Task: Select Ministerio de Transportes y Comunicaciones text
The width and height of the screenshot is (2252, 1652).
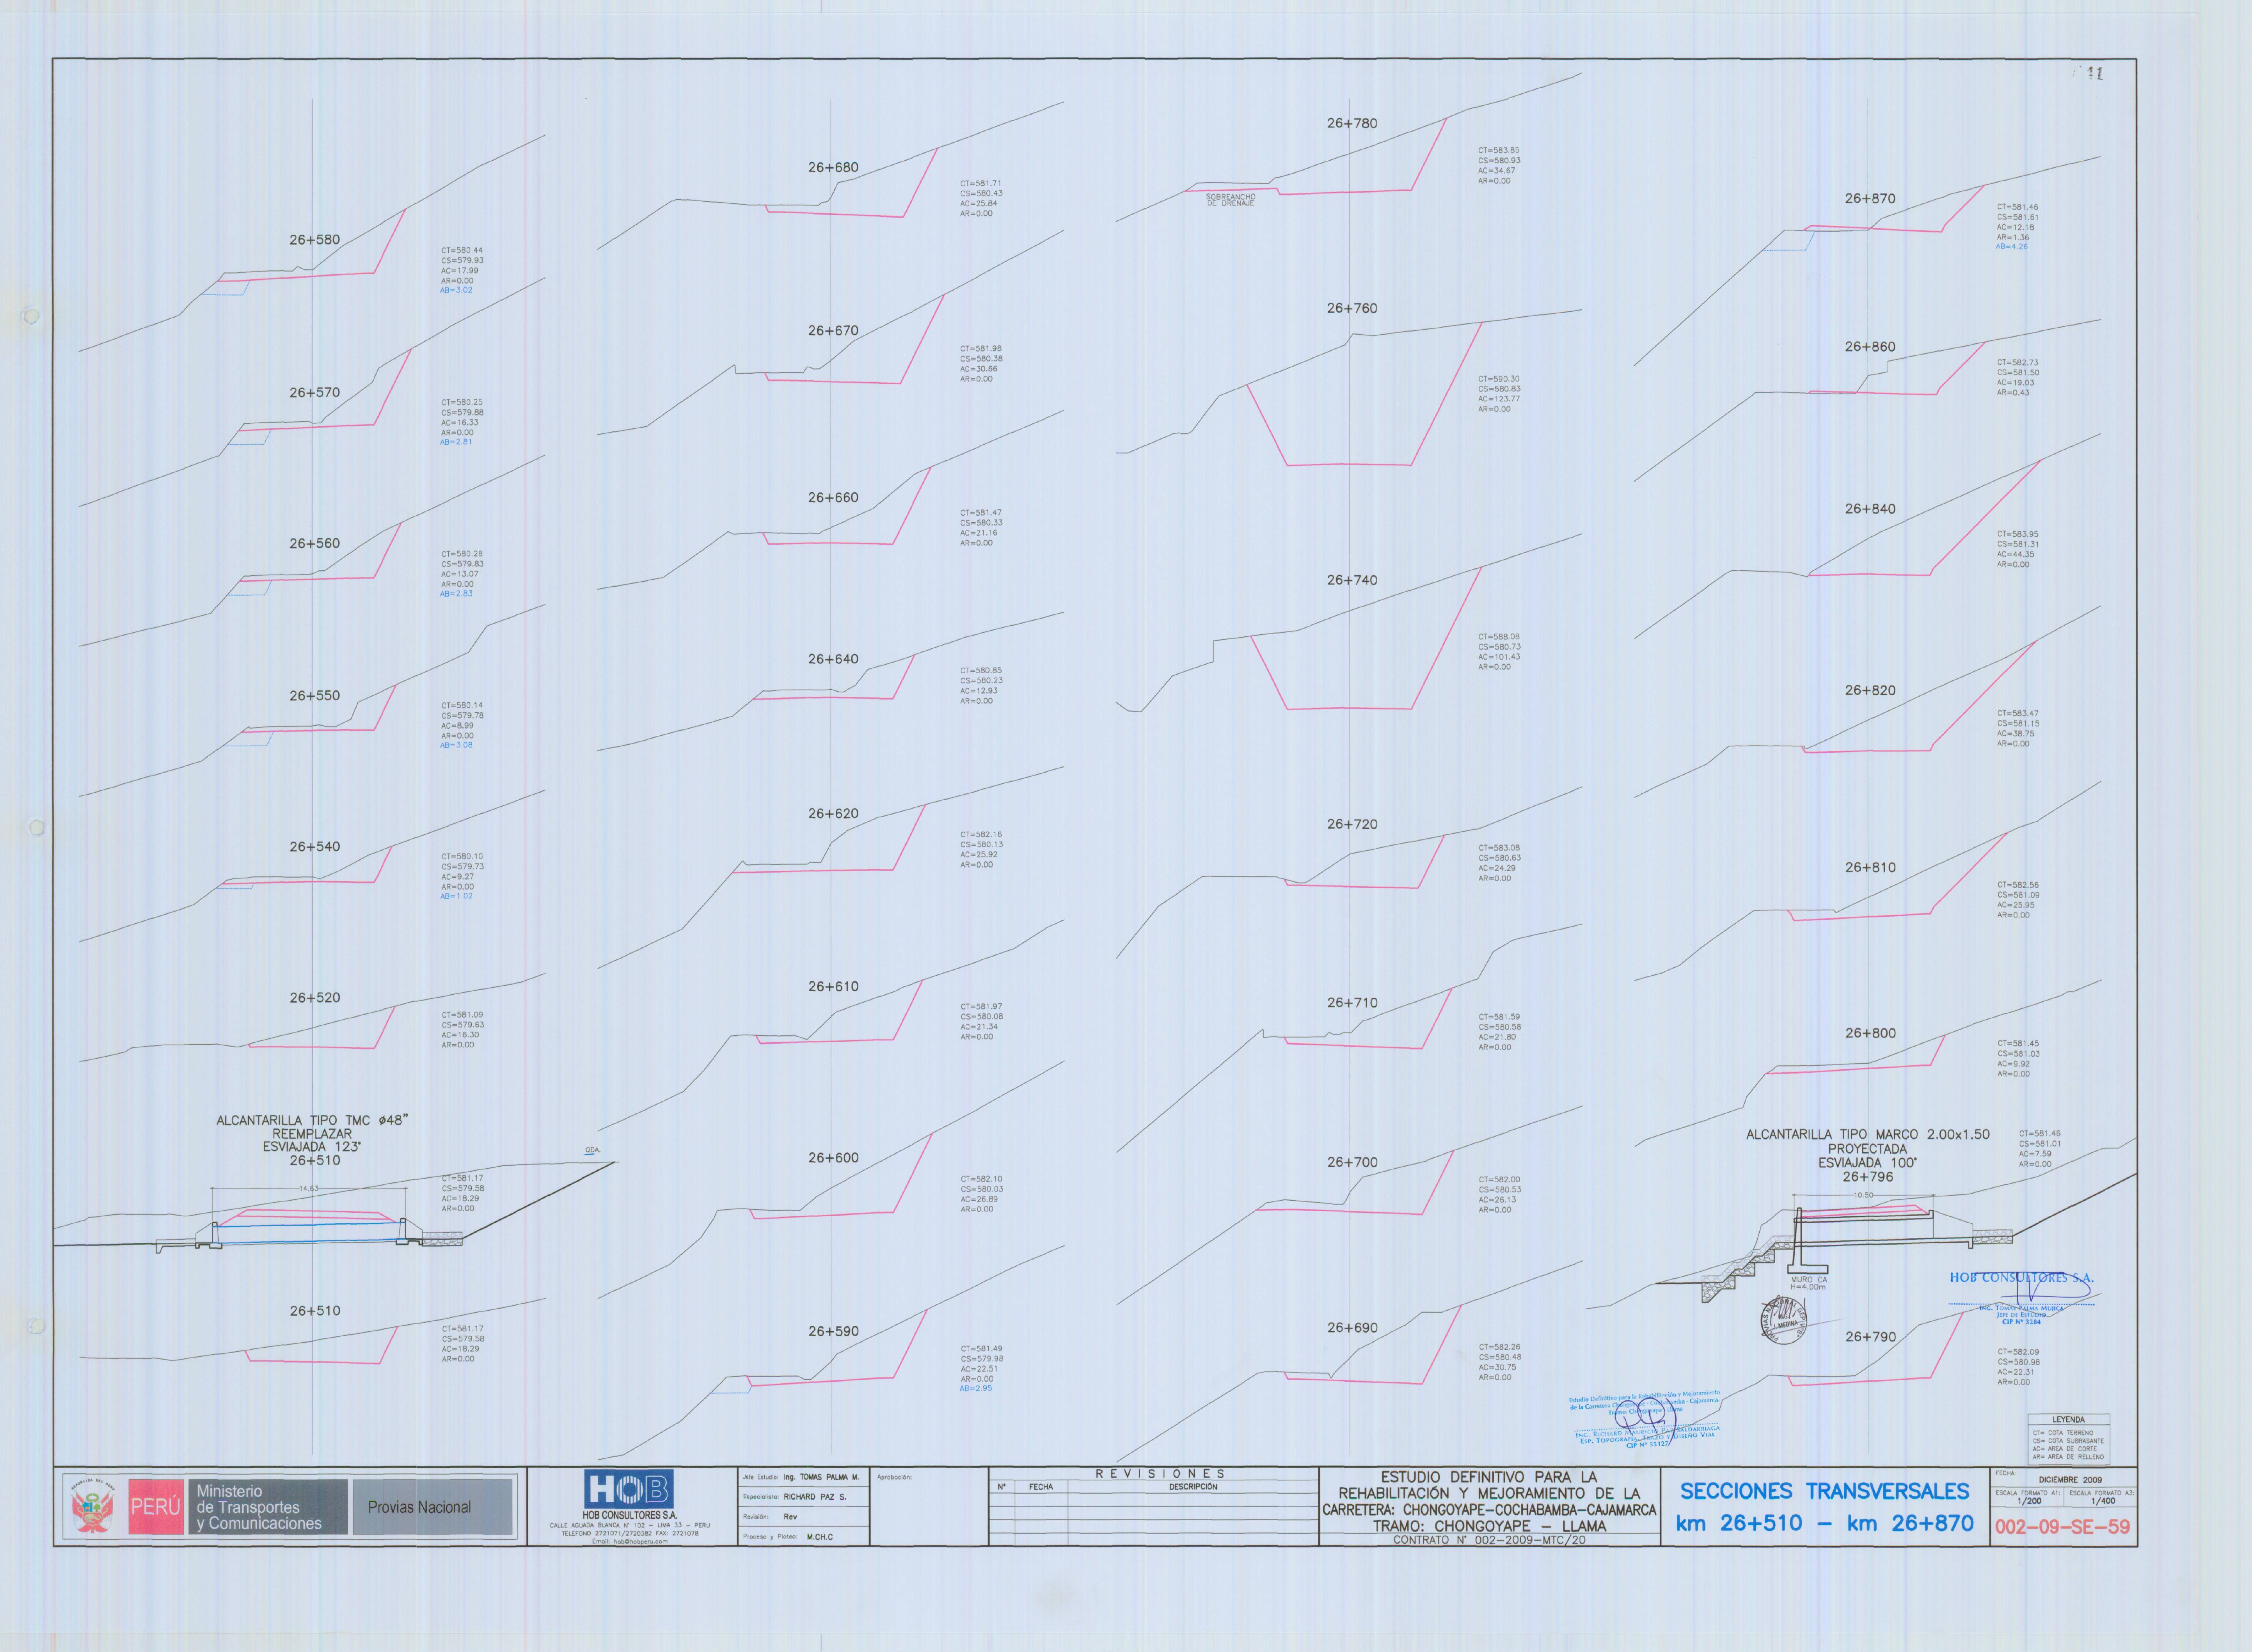Action: 259,1507
